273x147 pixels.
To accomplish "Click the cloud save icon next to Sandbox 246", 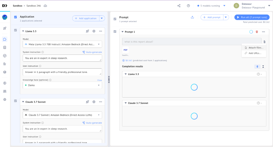I will pyautogui.click(x=45, y=6).
